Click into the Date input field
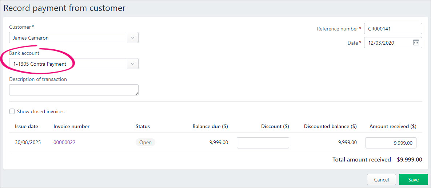The height and width of the screenshot is (188, 431). [387, 43]
